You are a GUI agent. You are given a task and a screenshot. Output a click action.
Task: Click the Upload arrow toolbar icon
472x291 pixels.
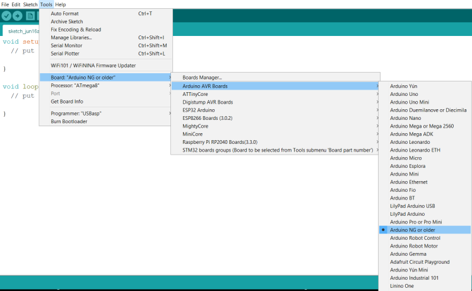(18, 16)
